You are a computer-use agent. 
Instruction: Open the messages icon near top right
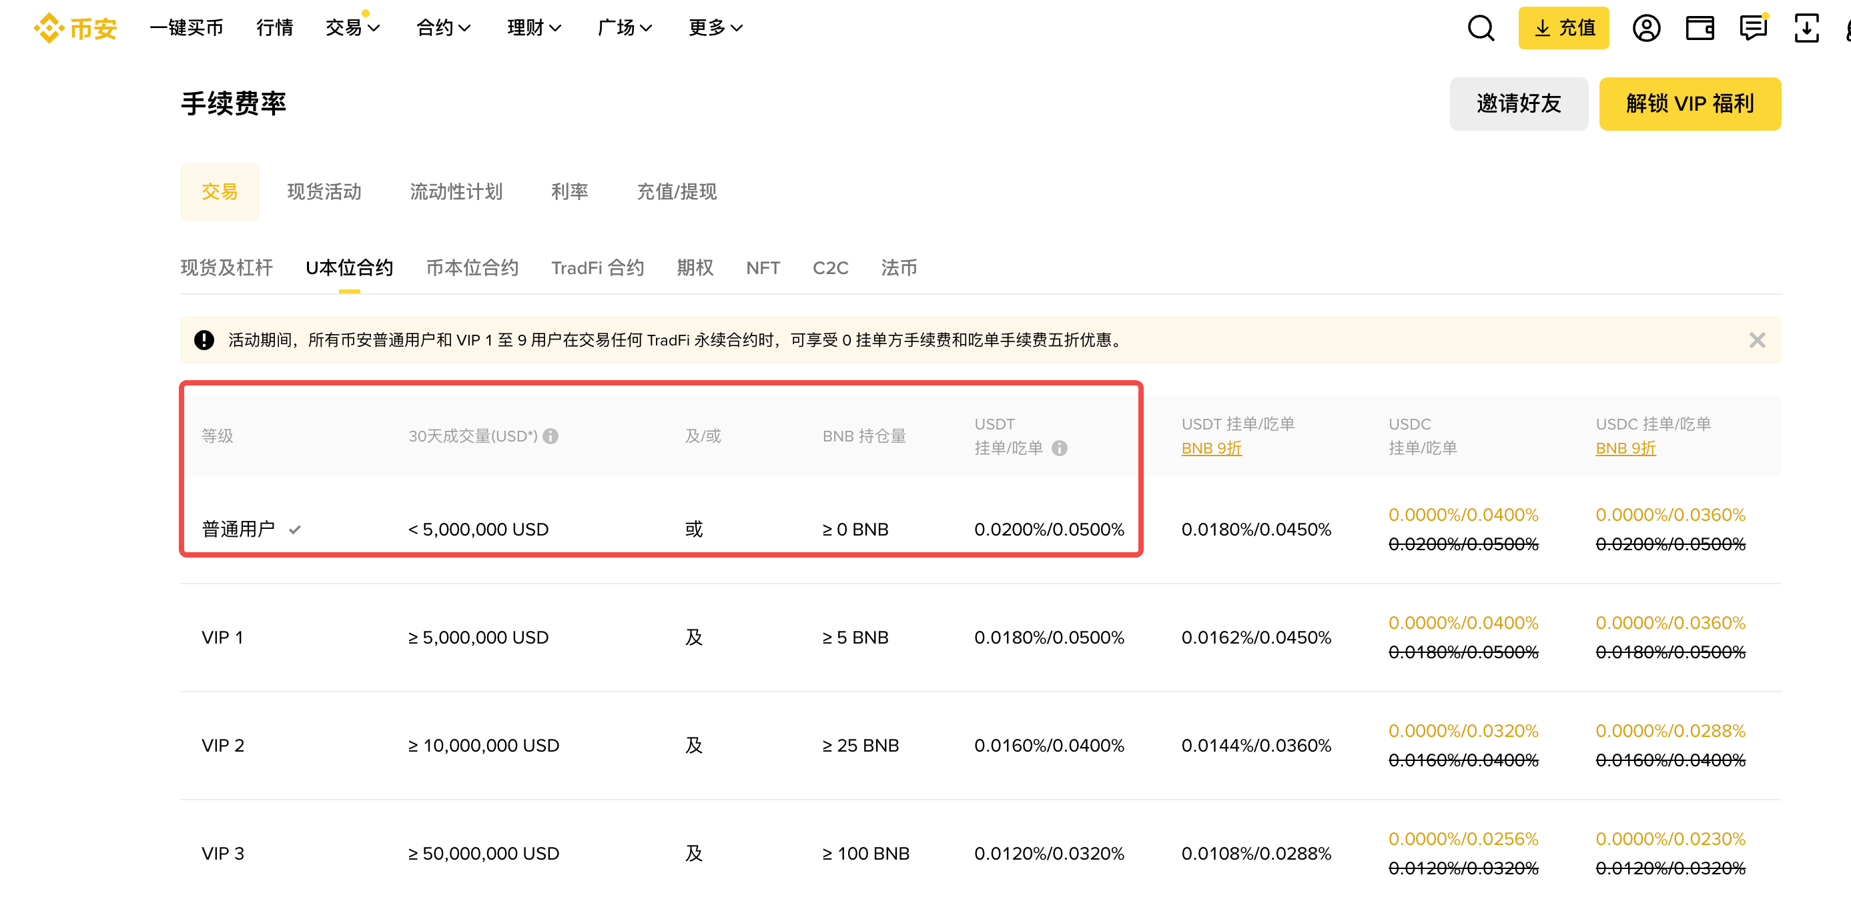click(1752, 28)
